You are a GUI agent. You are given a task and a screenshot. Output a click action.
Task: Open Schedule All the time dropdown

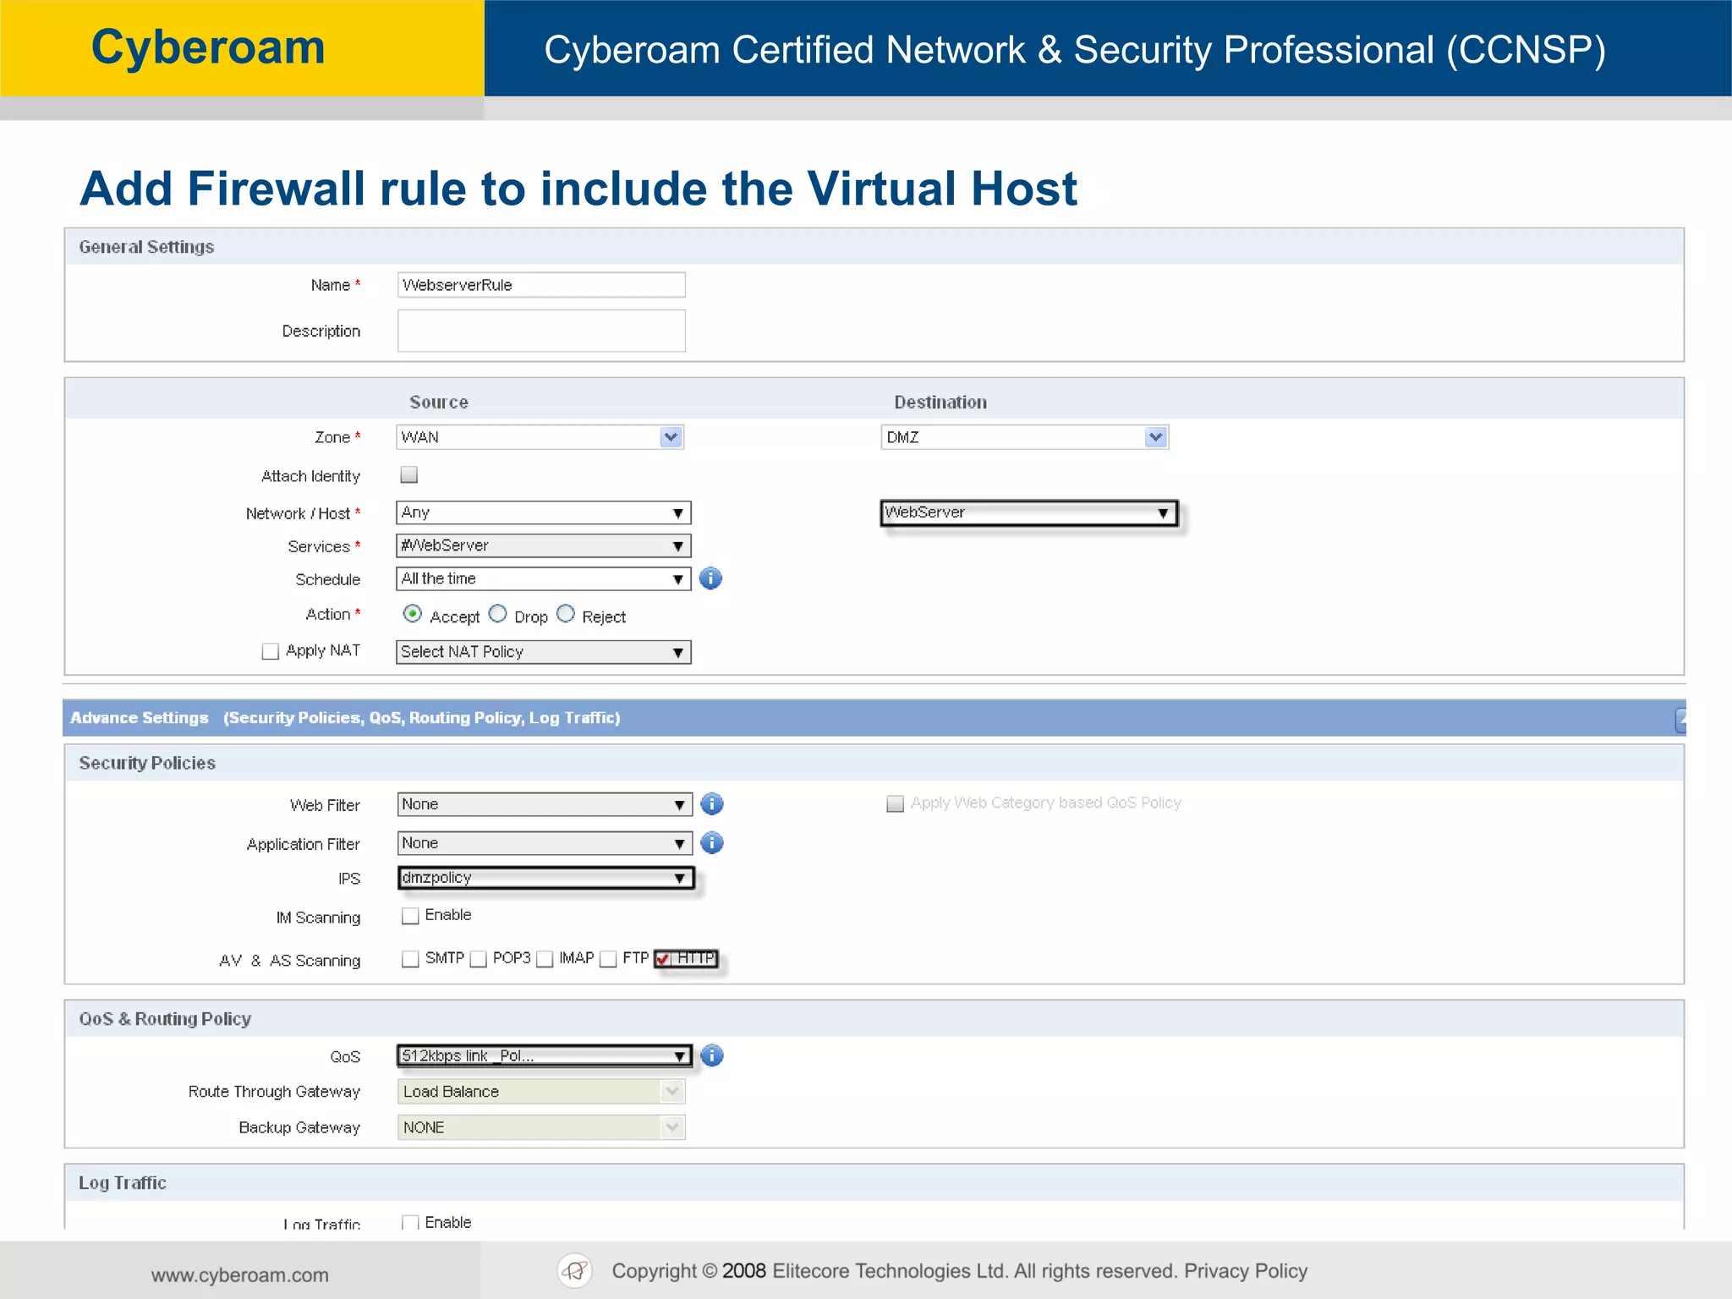point(543,578)
